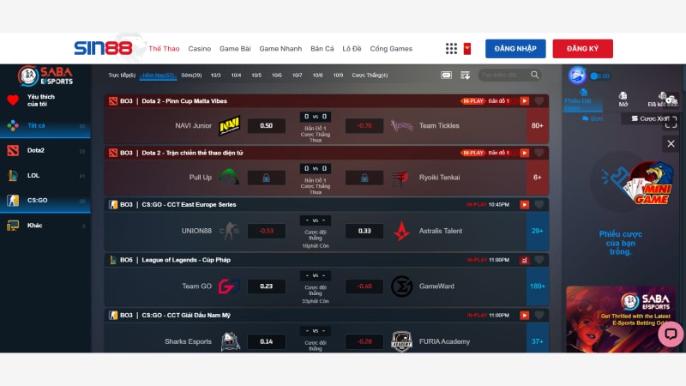Select Dota2 in the sidebar
The width and height of the screenshot is (686, 386).
coord(45,151)
